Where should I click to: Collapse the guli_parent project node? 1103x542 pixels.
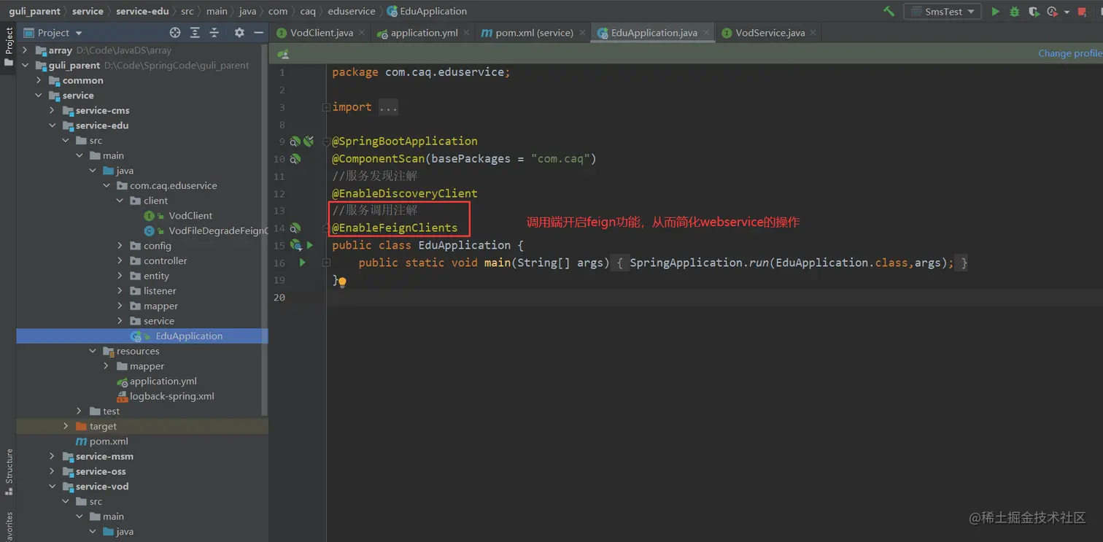25,65
